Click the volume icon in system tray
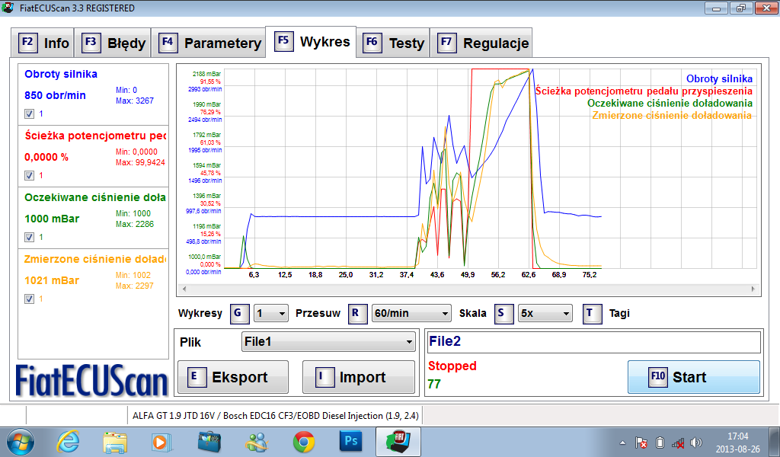 [x=695, y=442]
